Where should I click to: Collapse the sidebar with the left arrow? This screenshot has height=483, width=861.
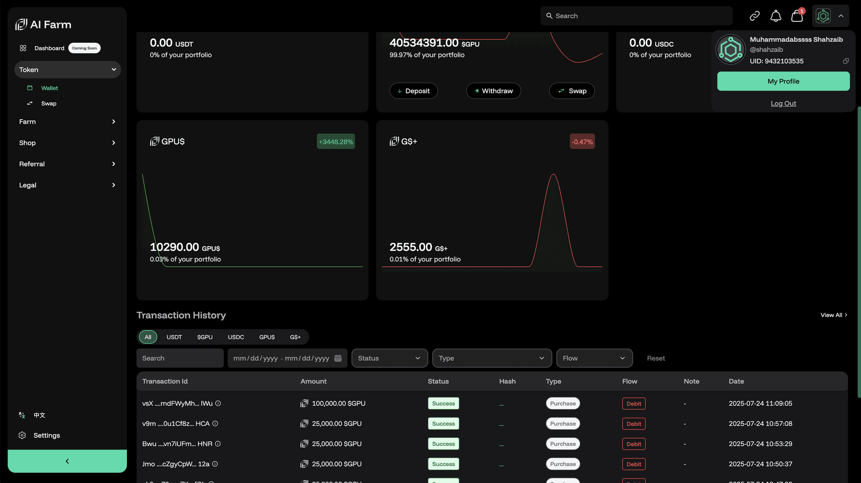click(x=67, y=461)
